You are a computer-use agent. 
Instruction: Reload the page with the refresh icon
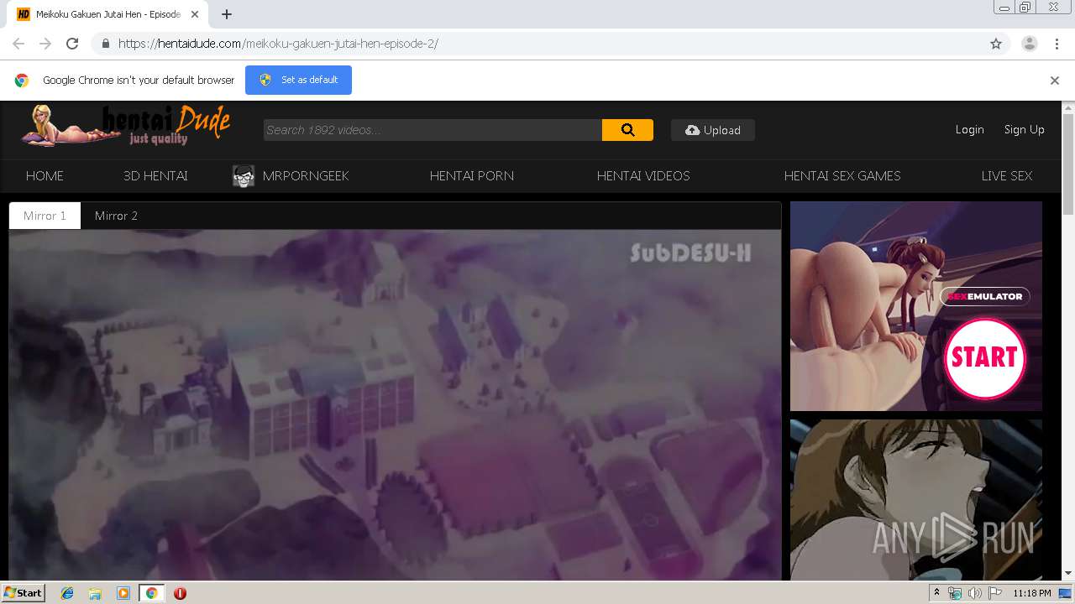[72, 44]
